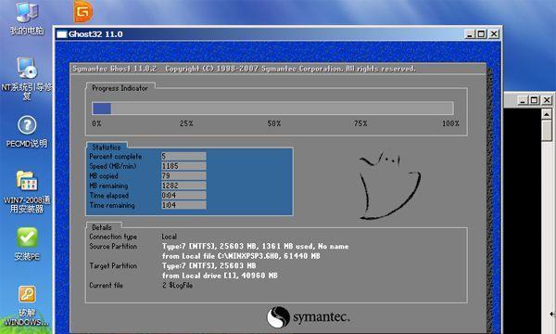Click the Ghost mascot drawing
The height and width of the screenshot is (334, 556).
pos(389,186)
